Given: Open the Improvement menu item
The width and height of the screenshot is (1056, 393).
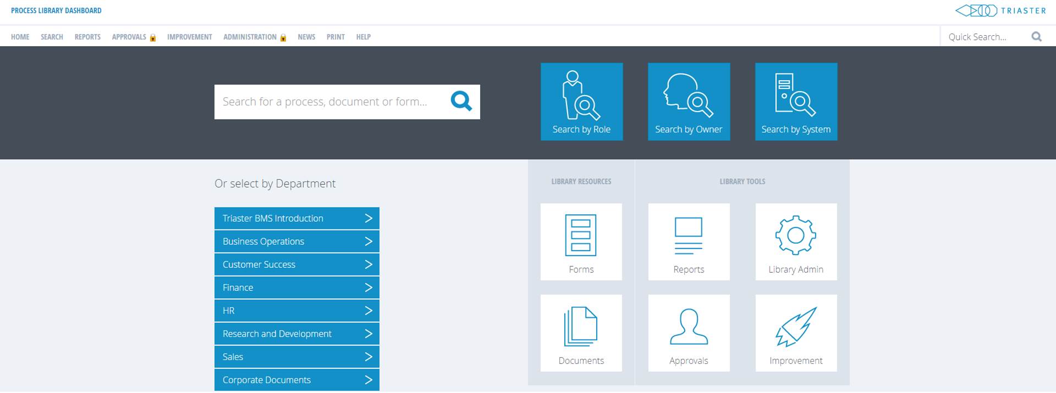Looking at the screenshot, I should (x=190, y=37).
